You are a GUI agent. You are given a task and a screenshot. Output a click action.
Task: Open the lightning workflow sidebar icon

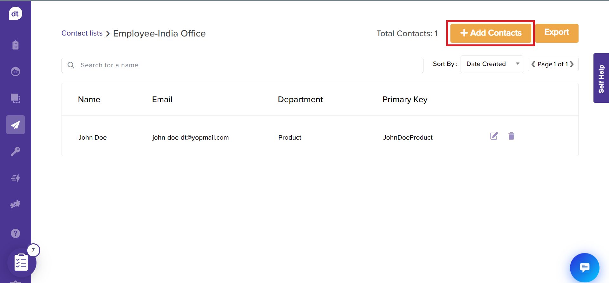[15, 178]
